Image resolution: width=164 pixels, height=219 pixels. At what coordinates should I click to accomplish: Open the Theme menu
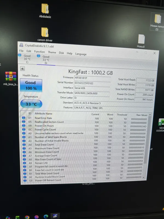[x=52, y=52]
